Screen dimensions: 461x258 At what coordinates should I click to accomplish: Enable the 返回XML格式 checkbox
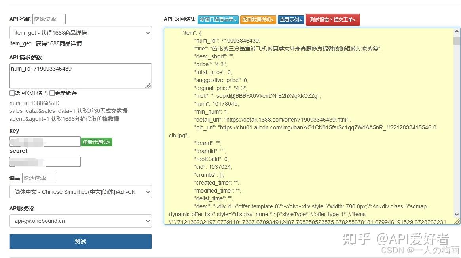click(12, 92)
